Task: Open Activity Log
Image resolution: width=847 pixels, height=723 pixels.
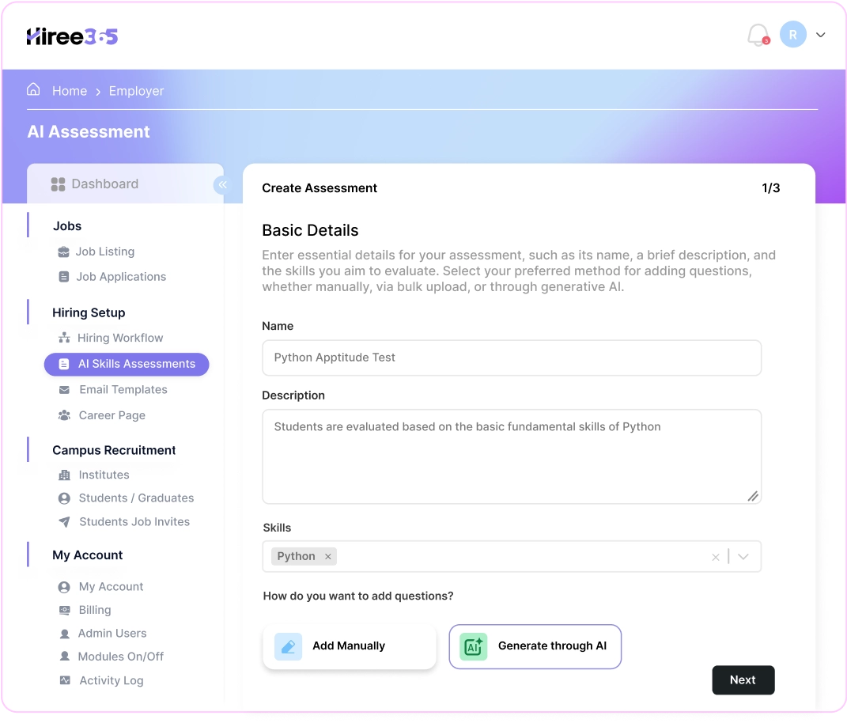Action: (x=112, y=681)
